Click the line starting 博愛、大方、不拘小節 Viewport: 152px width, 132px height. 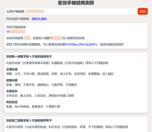60,74
